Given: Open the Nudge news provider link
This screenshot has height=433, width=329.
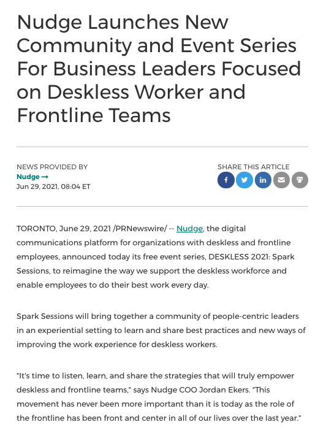Looking at the screenshot, I should click(32, 177).
